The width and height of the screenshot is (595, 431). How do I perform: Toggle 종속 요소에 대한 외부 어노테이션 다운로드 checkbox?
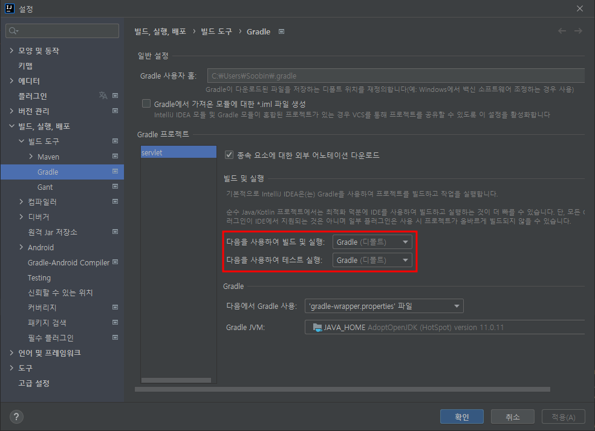coord(229,155)
